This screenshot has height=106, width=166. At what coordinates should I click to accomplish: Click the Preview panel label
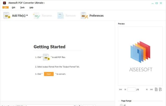click(x=121, y=24)
